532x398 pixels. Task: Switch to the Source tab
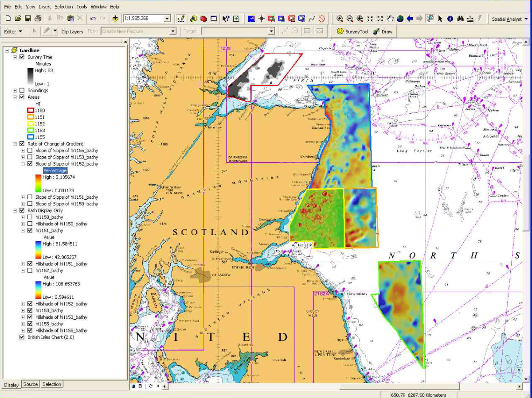(31, 384)
